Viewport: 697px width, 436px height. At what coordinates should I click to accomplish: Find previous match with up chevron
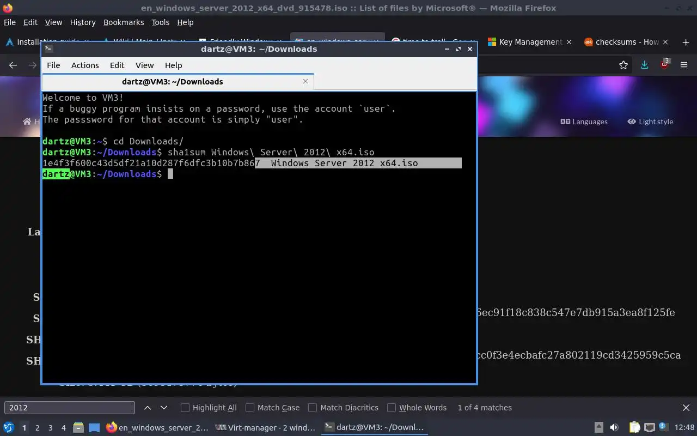click(148, 408)
